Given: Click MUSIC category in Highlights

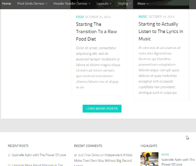Looking at the screenshot, I should coord(165,155).
